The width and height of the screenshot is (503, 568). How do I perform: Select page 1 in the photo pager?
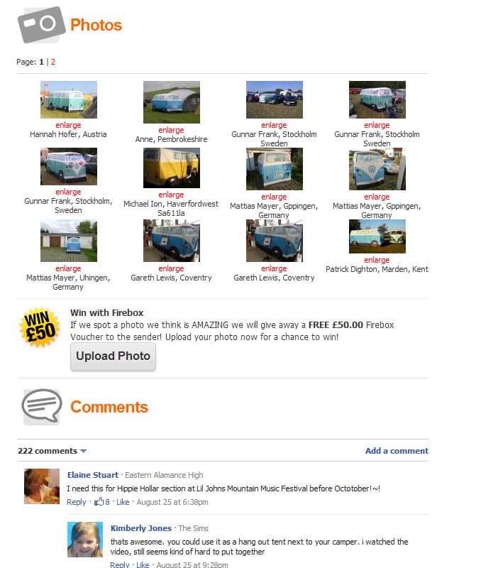[x=41, y=62]
